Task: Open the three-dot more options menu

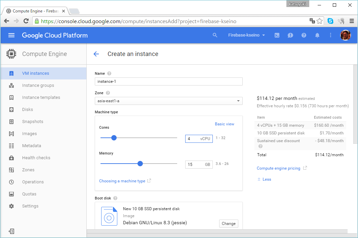Action: click(330, 35)
